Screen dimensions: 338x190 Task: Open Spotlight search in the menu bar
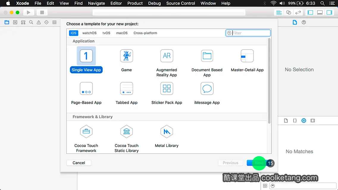coord(323,3)
